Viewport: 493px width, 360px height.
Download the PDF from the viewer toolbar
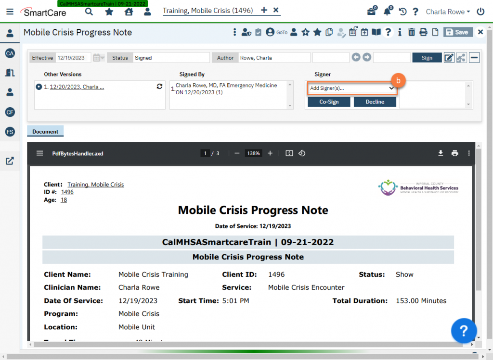tap(440, 153)
